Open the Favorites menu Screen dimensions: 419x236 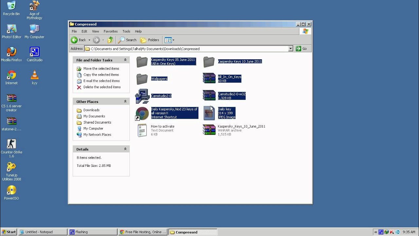click(111, 31)
